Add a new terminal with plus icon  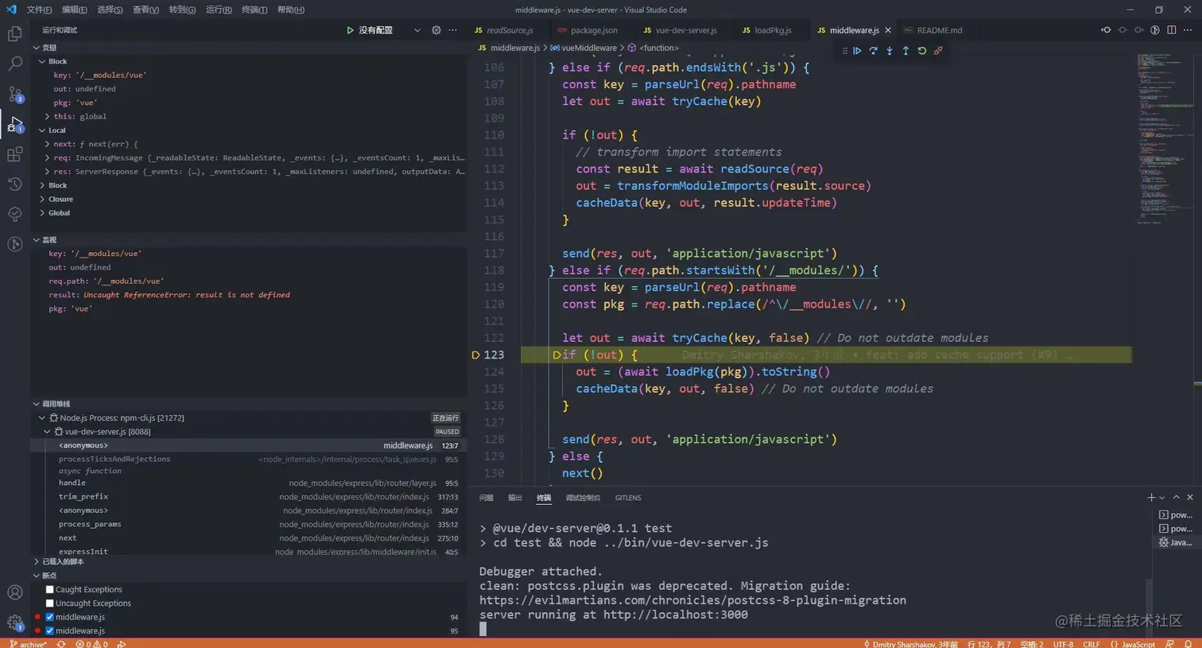[x=1151, y=498]
